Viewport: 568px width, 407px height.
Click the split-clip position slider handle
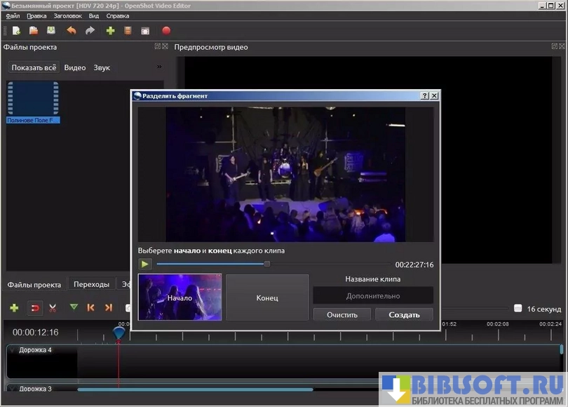click(267, 264)
